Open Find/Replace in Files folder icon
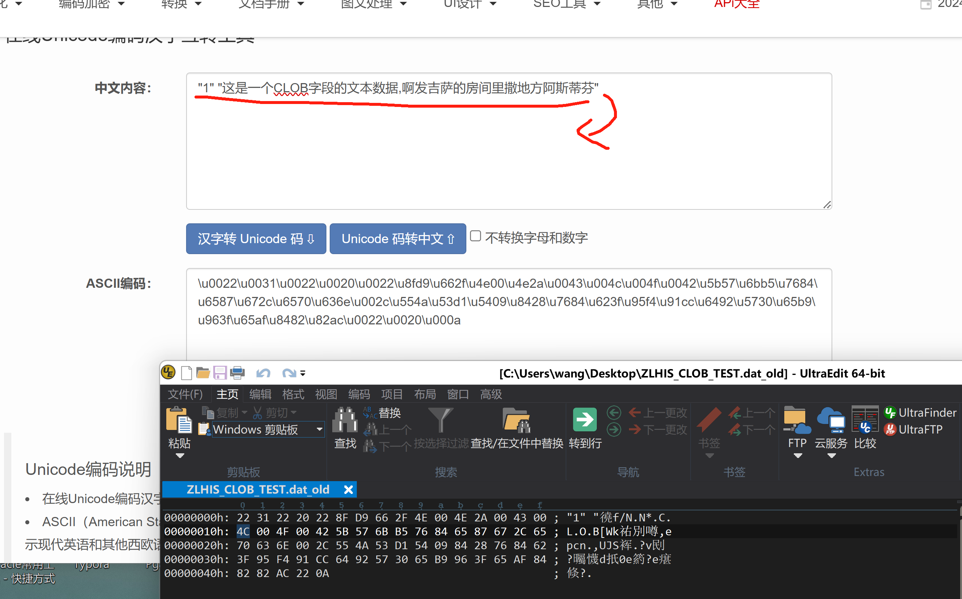Viewport: 962px width, 599px height. (x=516, y=421)
